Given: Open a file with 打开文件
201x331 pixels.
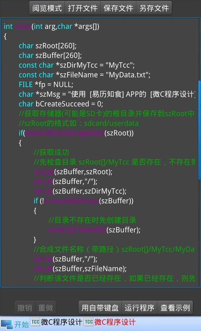Looking at the screenshot, I should [83, 8].
